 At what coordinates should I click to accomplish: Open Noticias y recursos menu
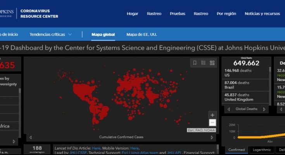click(262, 14)
